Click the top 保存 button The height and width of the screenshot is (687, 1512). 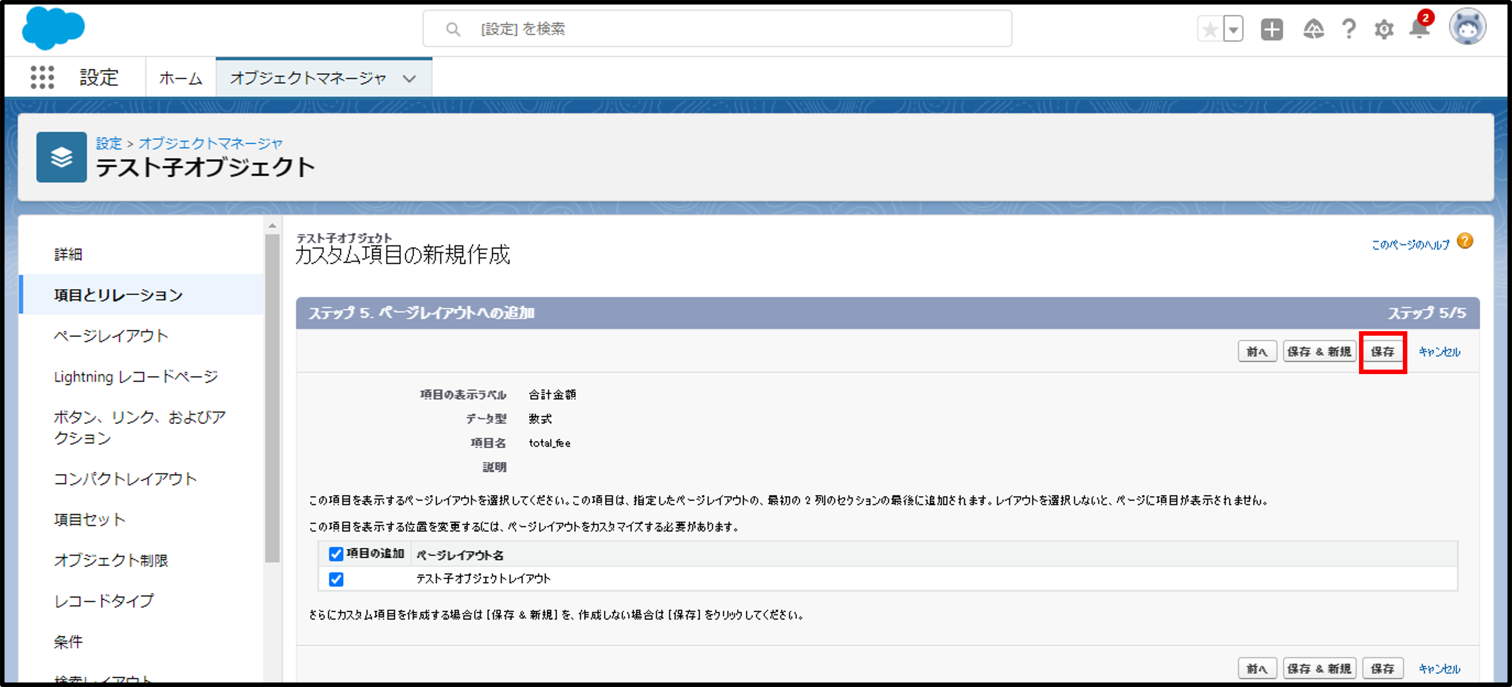1382,352
